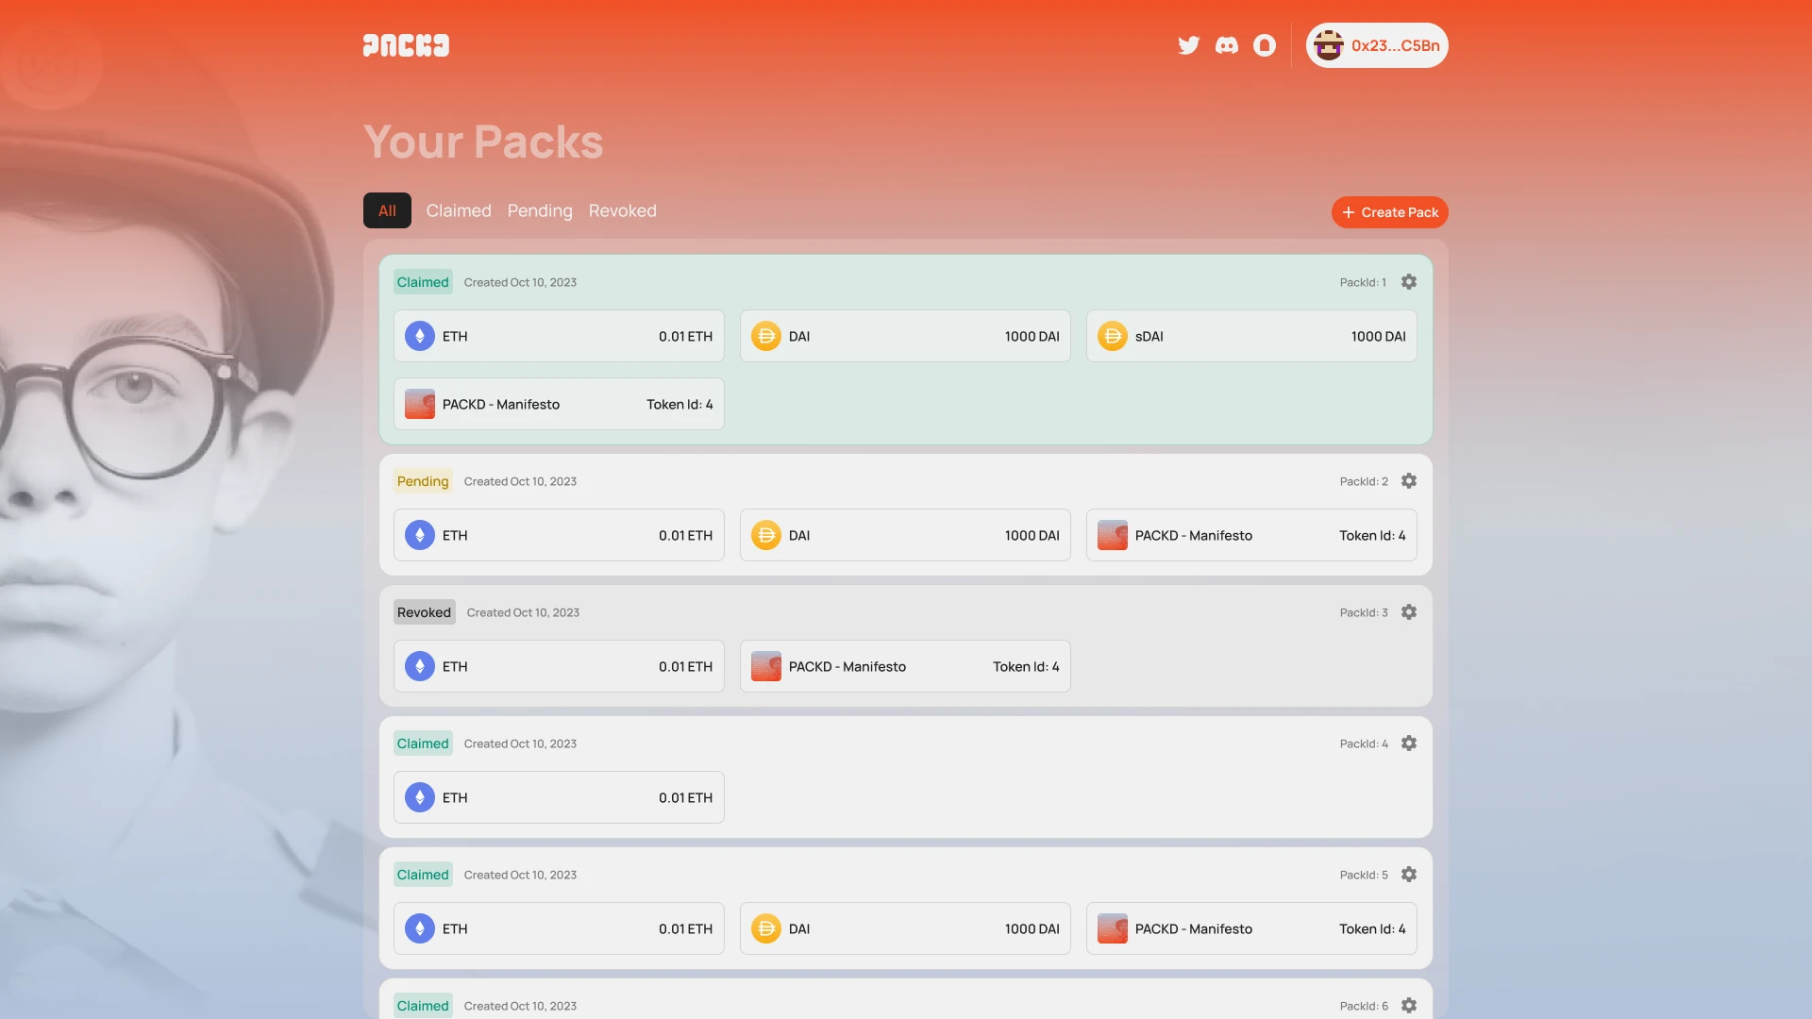Toggle the Revoked filter view

coord(622,209)
